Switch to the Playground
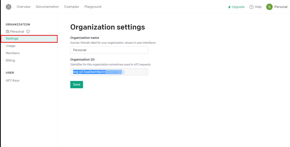 (93, 7)
